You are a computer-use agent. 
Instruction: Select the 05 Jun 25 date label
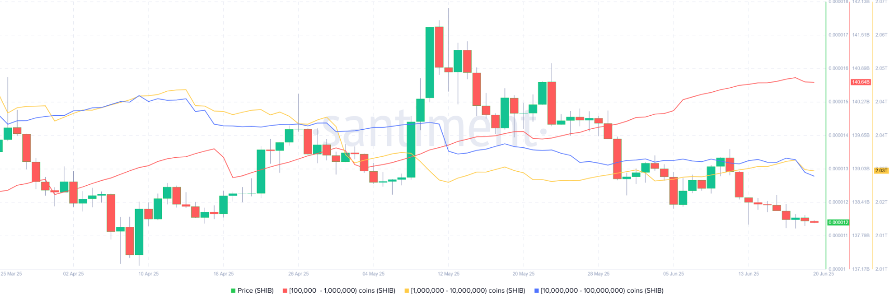coord(673,273)
